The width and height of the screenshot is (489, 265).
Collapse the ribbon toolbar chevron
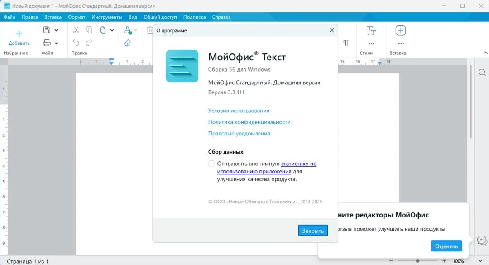pos(485,53)
